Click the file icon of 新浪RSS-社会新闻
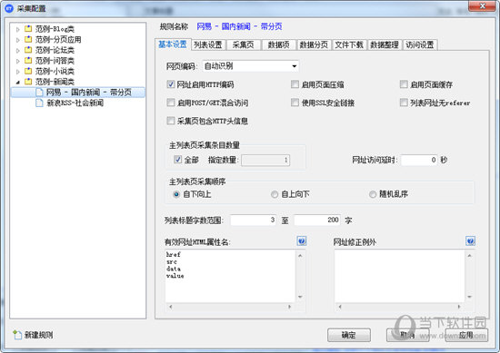The image size is (500, 353). click(39, 103)
